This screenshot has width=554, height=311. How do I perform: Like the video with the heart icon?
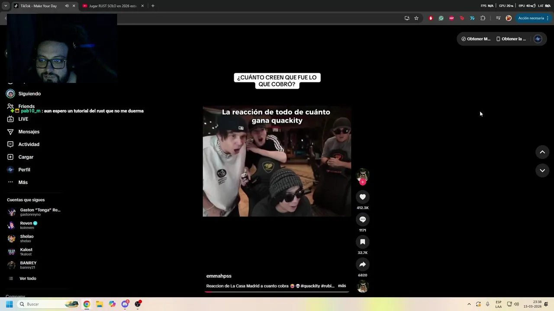(363, 197)
